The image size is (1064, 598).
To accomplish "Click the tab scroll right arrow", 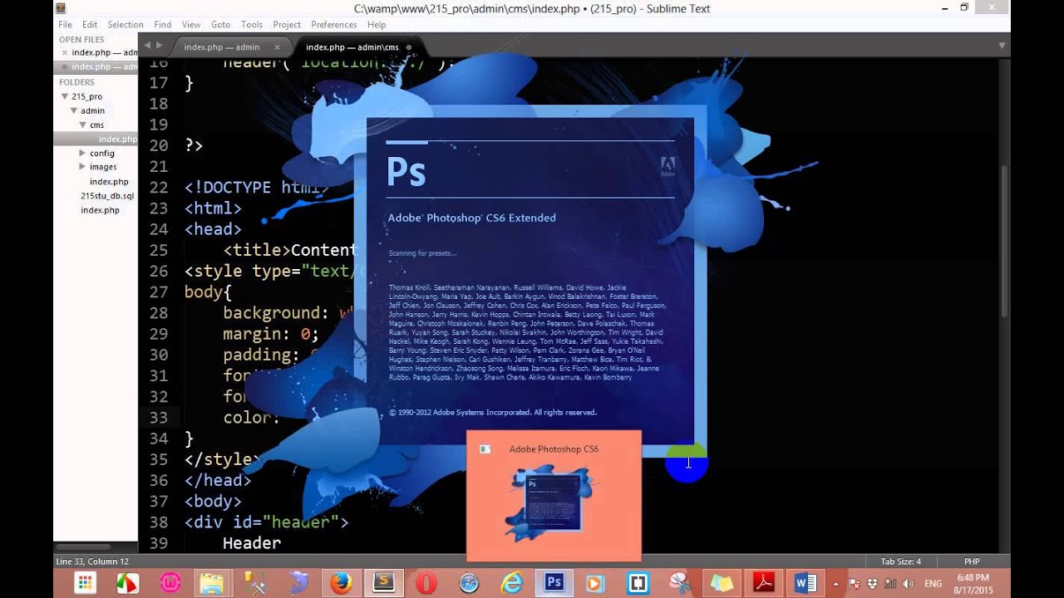I will (x=160, y=46).
